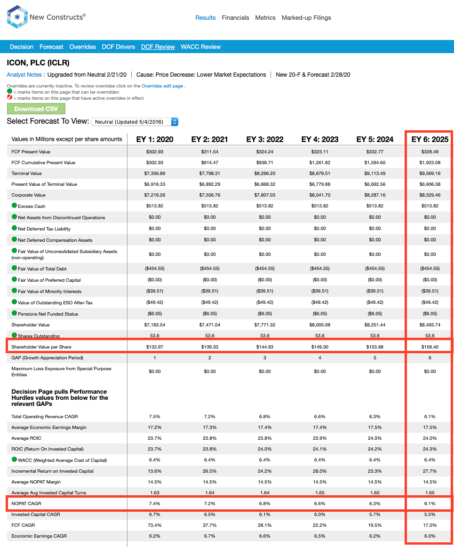Screen dimensions: 454x547
Task: Go to the Financials page
Action: [236, 18]
